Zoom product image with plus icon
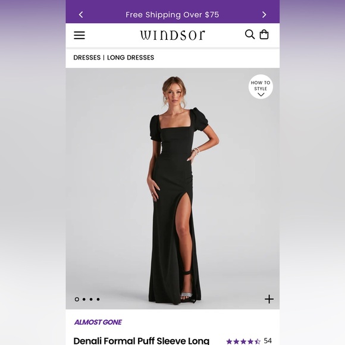 coord(269,299)
